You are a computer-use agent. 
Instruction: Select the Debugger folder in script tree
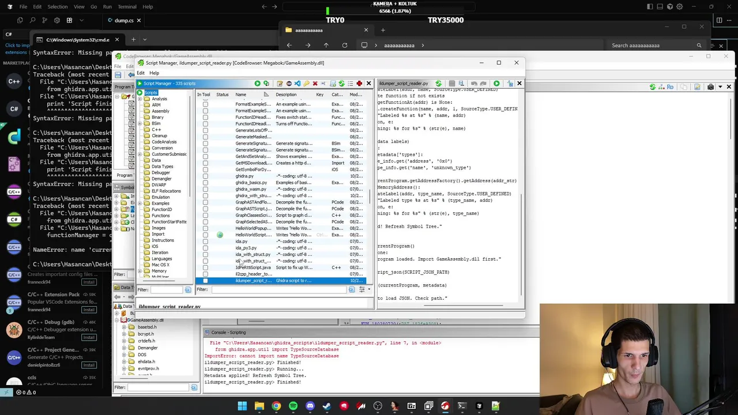coord(160,172)
